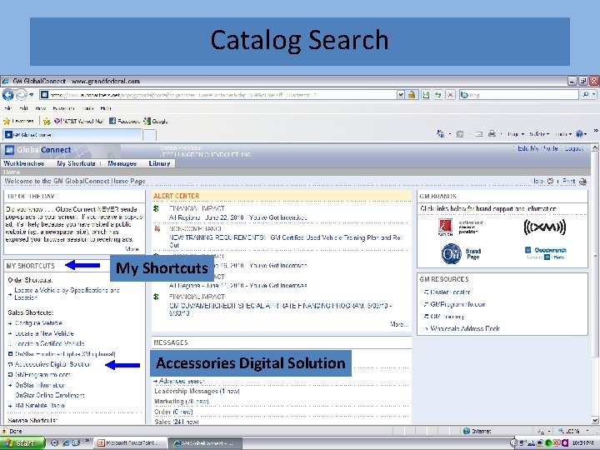Click the page Print icon
Viewport: 600px width, 450px height.
pyautogui.click(x=582, y=182)
